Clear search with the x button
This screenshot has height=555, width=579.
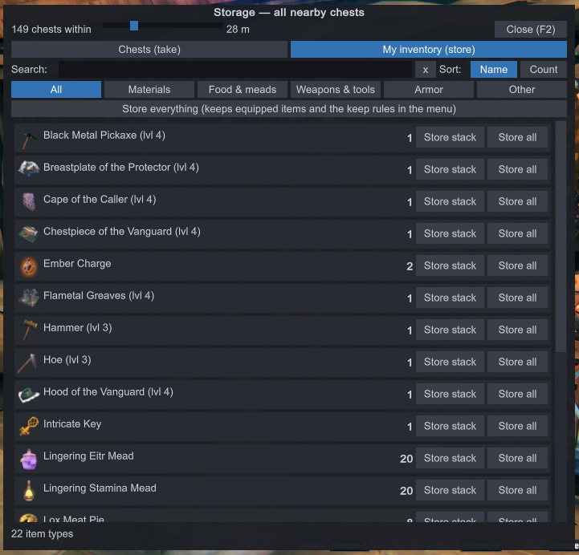[426, 69]
